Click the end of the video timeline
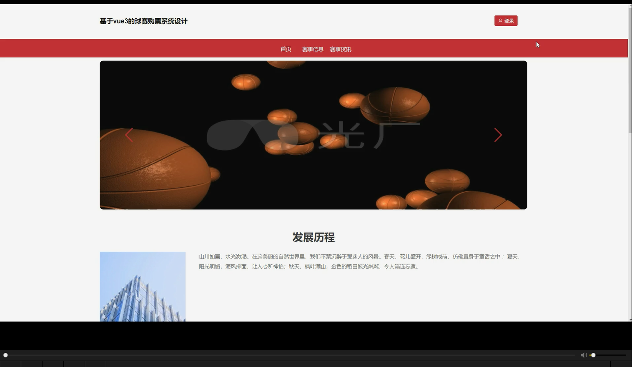632x367 pixels. (575, 355)
